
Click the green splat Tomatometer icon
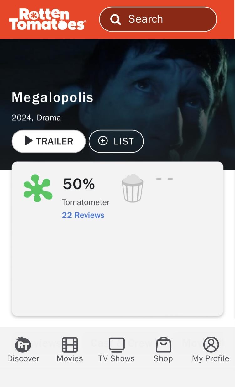(38, 188)
